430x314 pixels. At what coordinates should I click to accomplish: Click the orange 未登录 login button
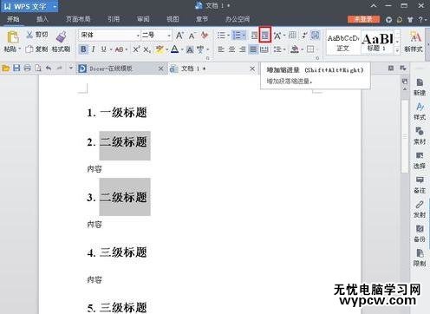click(x=363, y=19)
